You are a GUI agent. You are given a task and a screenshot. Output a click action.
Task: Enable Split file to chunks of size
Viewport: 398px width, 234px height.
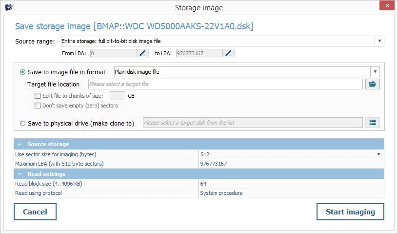tap(38, 96)
